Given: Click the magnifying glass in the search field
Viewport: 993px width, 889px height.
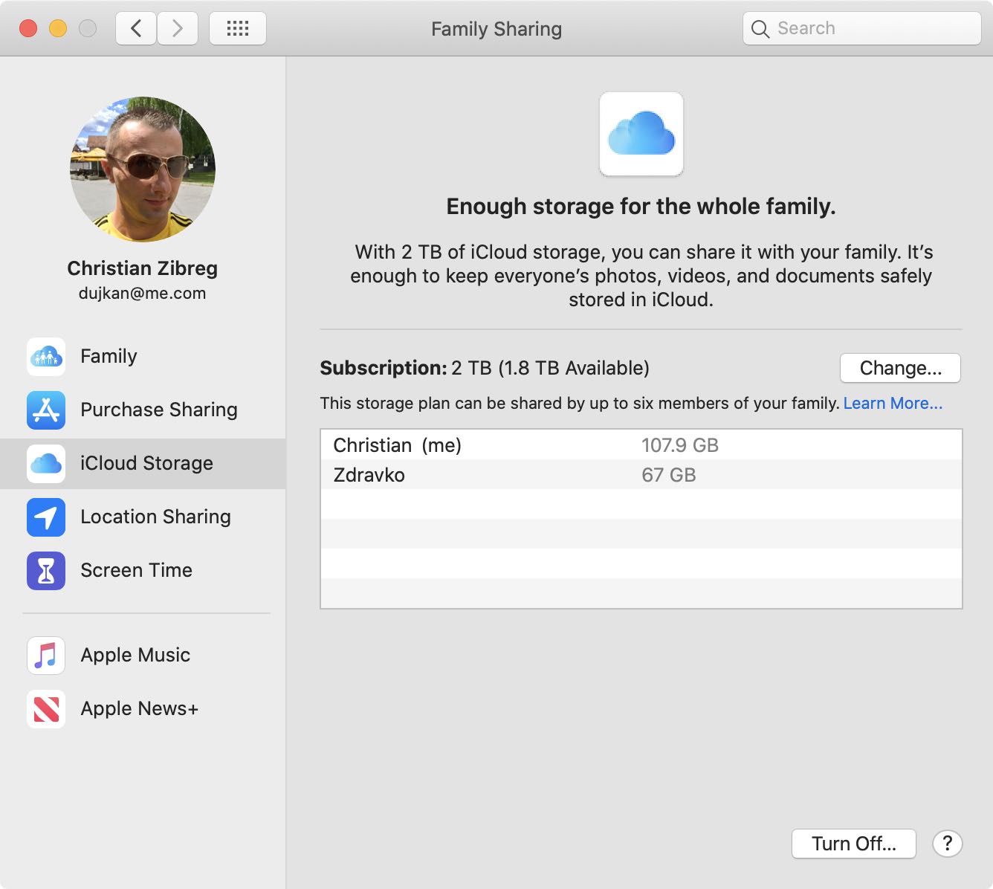Looking at the screenshot, I should pos(760,28).
